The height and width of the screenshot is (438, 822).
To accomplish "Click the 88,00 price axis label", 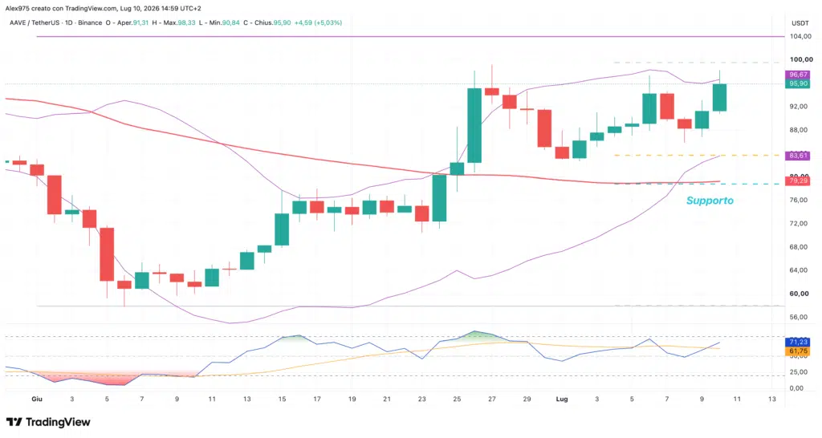I will 799,130.
